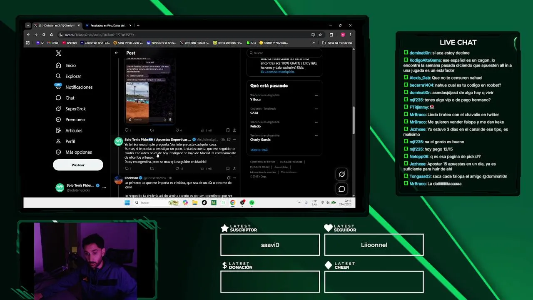Share the tweet with the court image
The height and width of the screenshot is (300, 533).
point(234,130)
